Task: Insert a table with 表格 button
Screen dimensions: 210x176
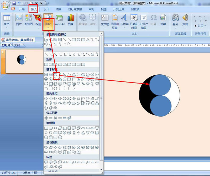Action: [x=7, y=21]
